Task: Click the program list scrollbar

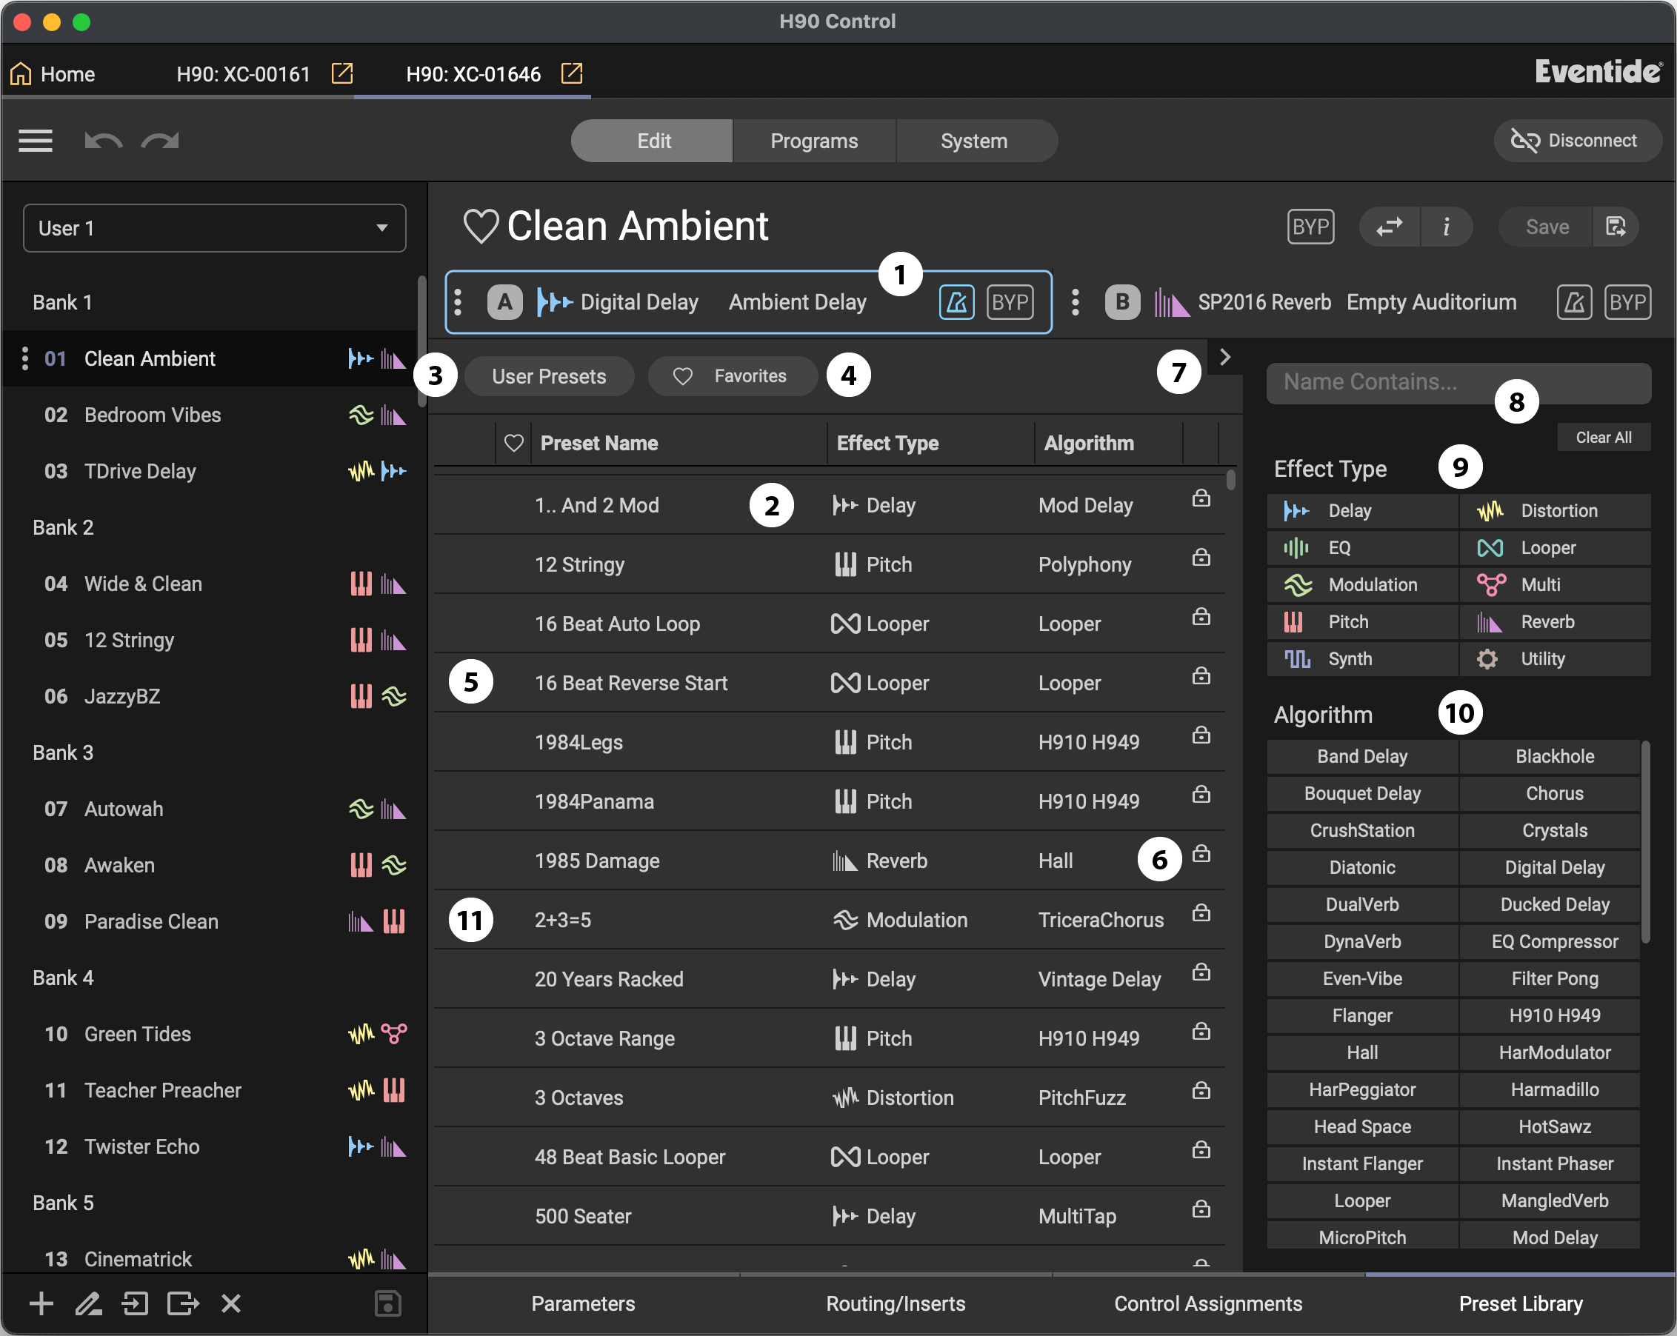Action: coord(421,341)
